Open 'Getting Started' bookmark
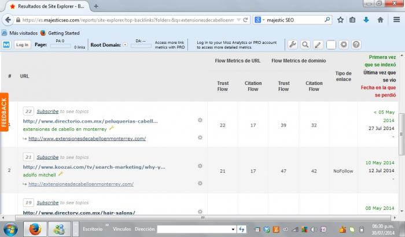 click(x=60, y=33)
